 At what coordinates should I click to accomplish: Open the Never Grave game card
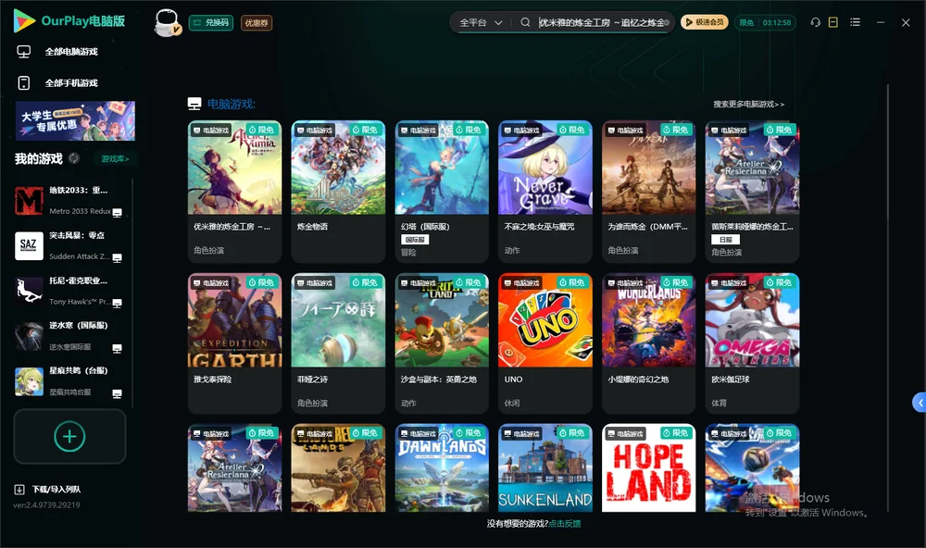[545, 192]
